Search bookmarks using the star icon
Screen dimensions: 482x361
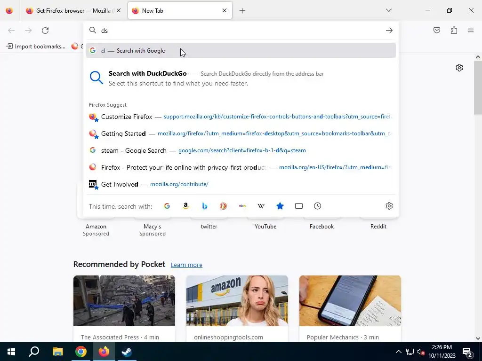point(280,206)
